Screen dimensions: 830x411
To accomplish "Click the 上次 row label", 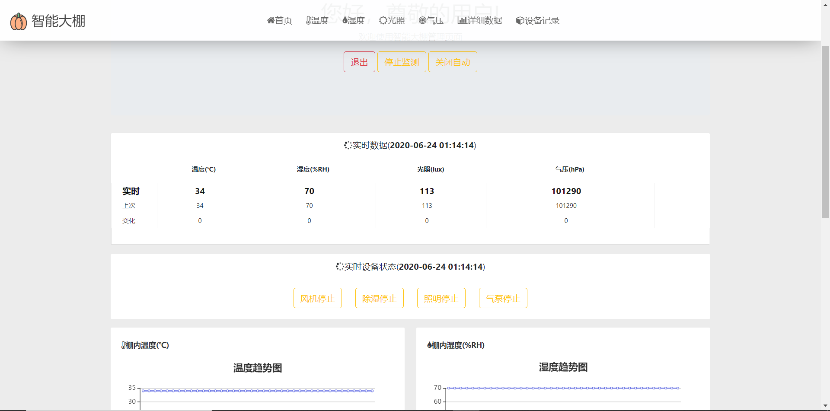I will pyautogui.click(x=129, y=206).
